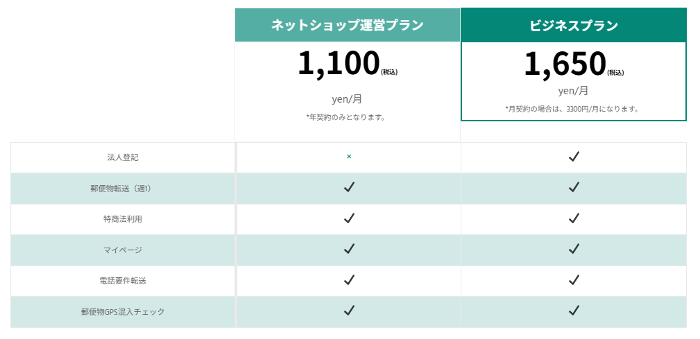
Task: Click the 電話要件転送 checkmark in ビジネスプラン column
Action: [574, 280]
